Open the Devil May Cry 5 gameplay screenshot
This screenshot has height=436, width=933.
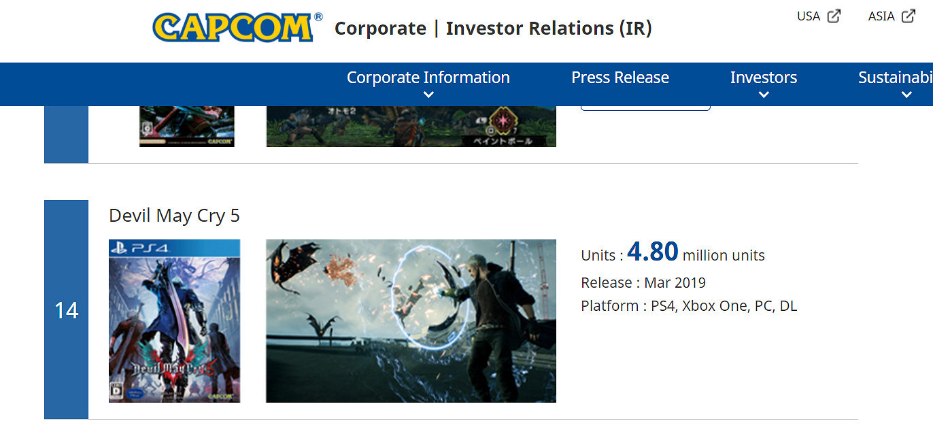[x=411, y=320]
